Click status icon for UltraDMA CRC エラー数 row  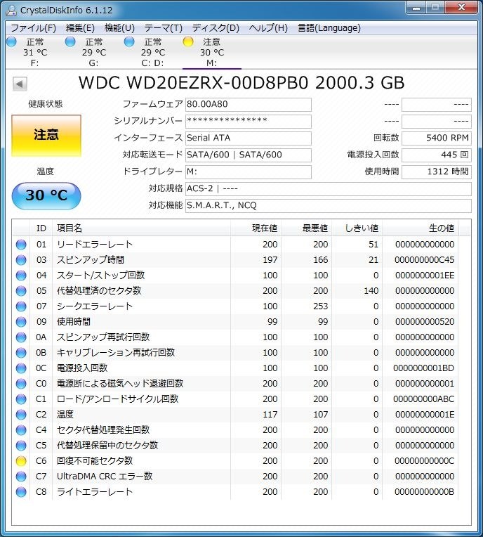(21, 477)
